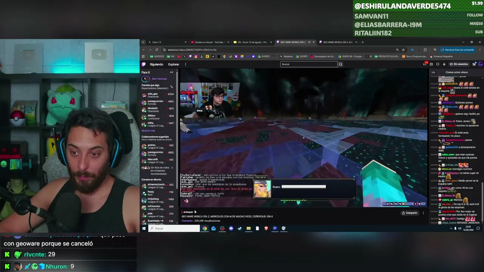Open aldo_geo channel in sidebar
484x272 pixels.
[158, 95]
